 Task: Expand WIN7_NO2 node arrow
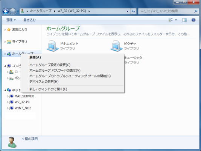(x=8, y=108)
